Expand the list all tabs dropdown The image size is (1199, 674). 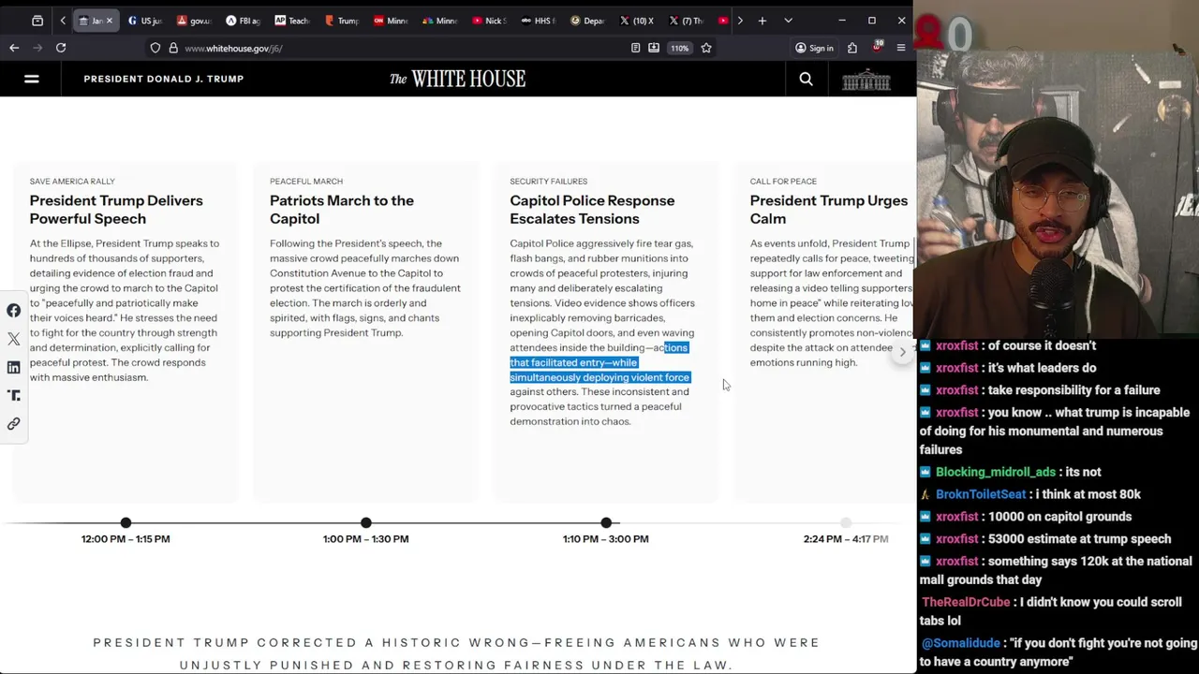(x=788, y=21)
